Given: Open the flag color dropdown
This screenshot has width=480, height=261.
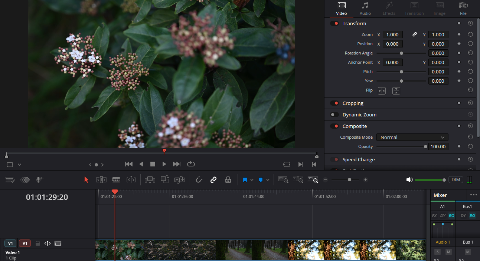Looking at the screenshot, I should [251, 179].
